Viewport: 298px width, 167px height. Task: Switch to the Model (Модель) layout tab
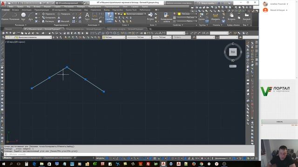click(x=7, y=158)
